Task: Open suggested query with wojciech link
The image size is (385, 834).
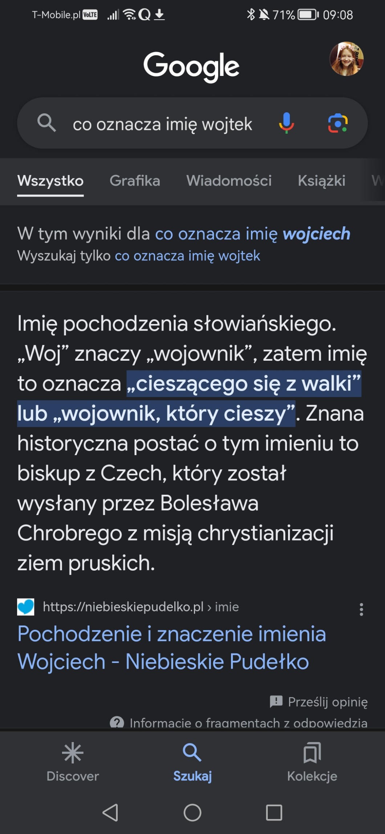Action: [x=252, y=234]
